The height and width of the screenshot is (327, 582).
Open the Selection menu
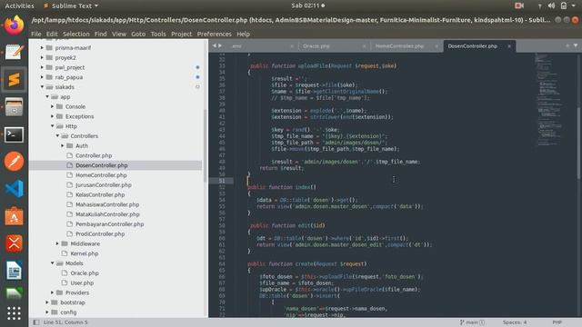point(76,34)
